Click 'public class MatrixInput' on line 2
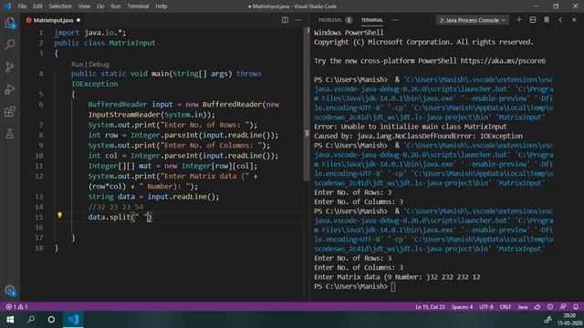This screenshot has width=584, height=328. tap(105, 43)
